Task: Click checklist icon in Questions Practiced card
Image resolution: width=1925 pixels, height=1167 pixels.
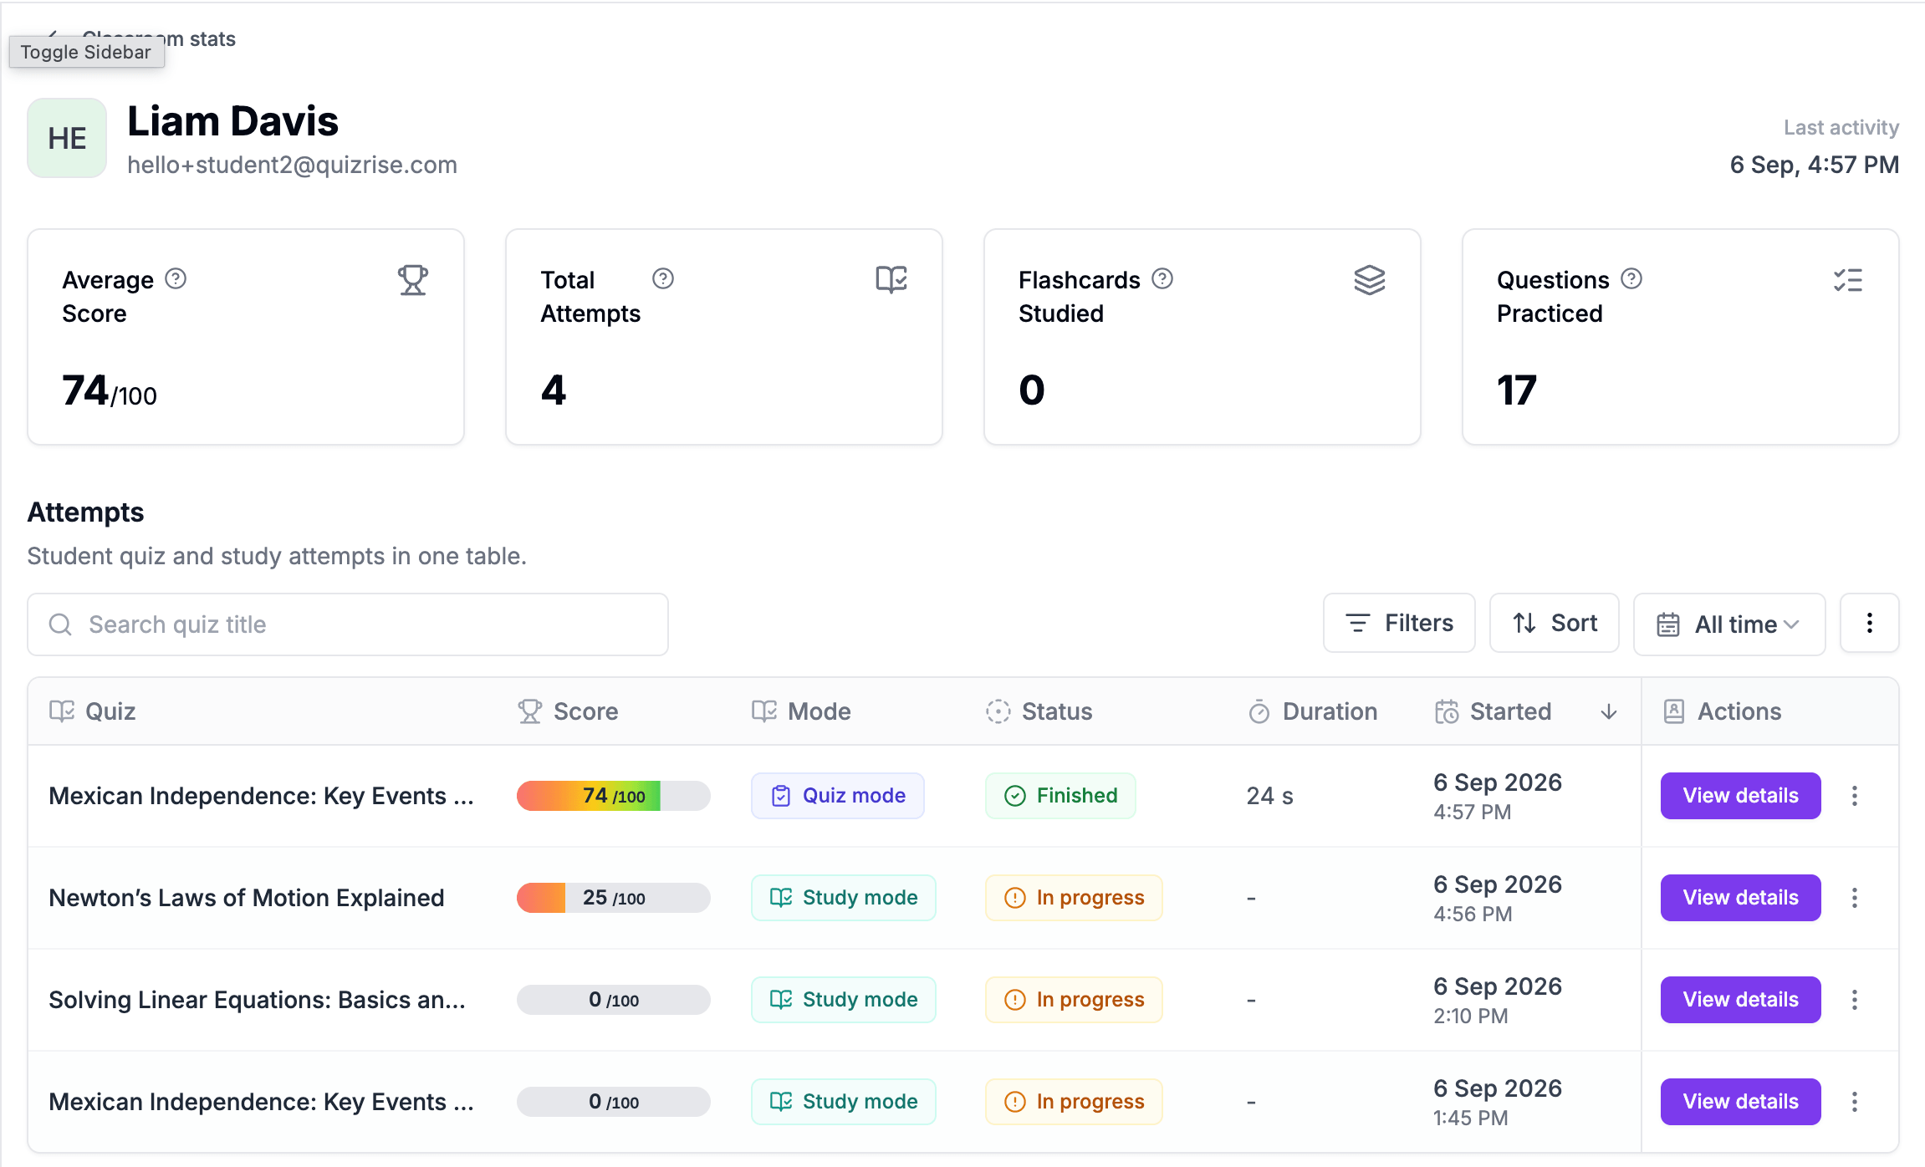Action: [1848, 280]
